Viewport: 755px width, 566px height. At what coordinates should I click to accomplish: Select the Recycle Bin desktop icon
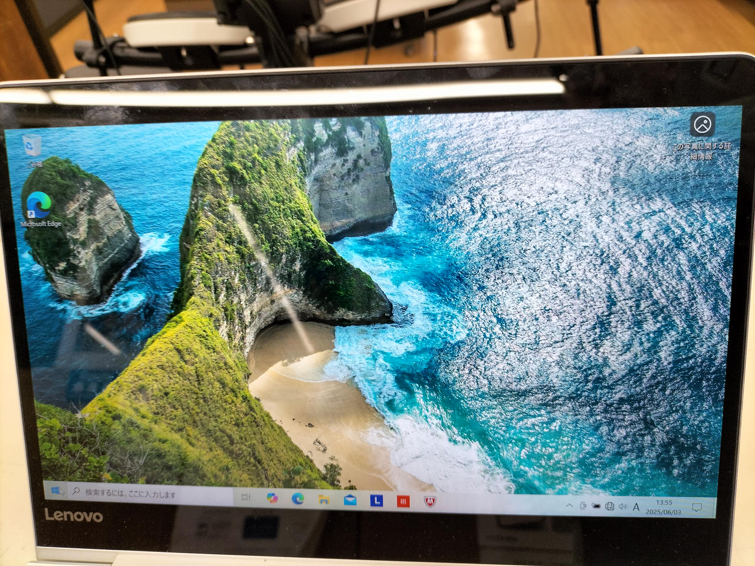[x=32, y=146]
